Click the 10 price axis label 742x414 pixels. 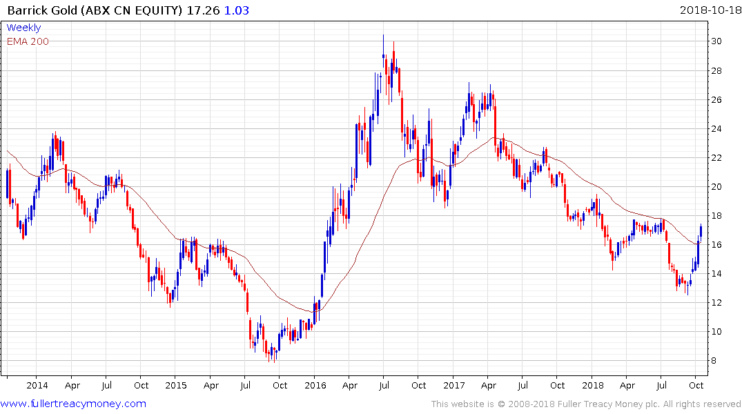point(716,332)
